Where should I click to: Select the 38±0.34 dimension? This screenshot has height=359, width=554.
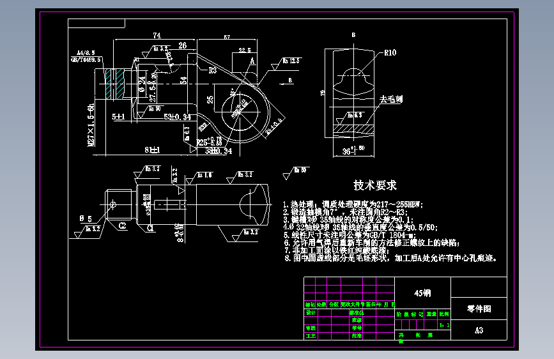[x=219, y=151]
